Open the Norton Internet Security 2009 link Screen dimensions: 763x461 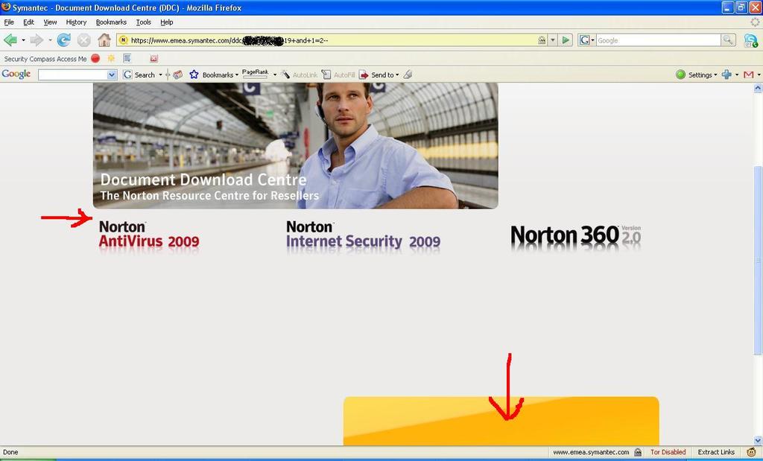tap(363, 235)
